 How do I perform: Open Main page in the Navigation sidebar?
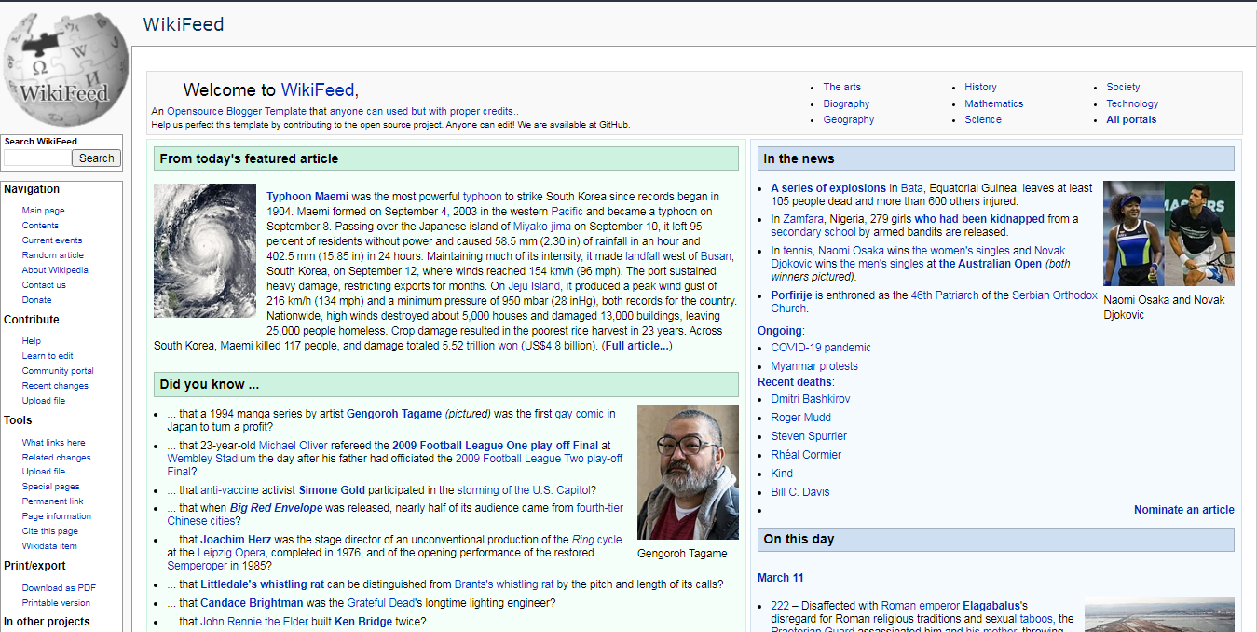[x=44, y=211]
